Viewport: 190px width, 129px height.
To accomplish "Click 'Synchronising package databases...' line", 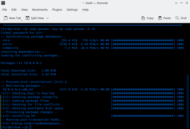I will pyautogui.click(x=34, y=37).
